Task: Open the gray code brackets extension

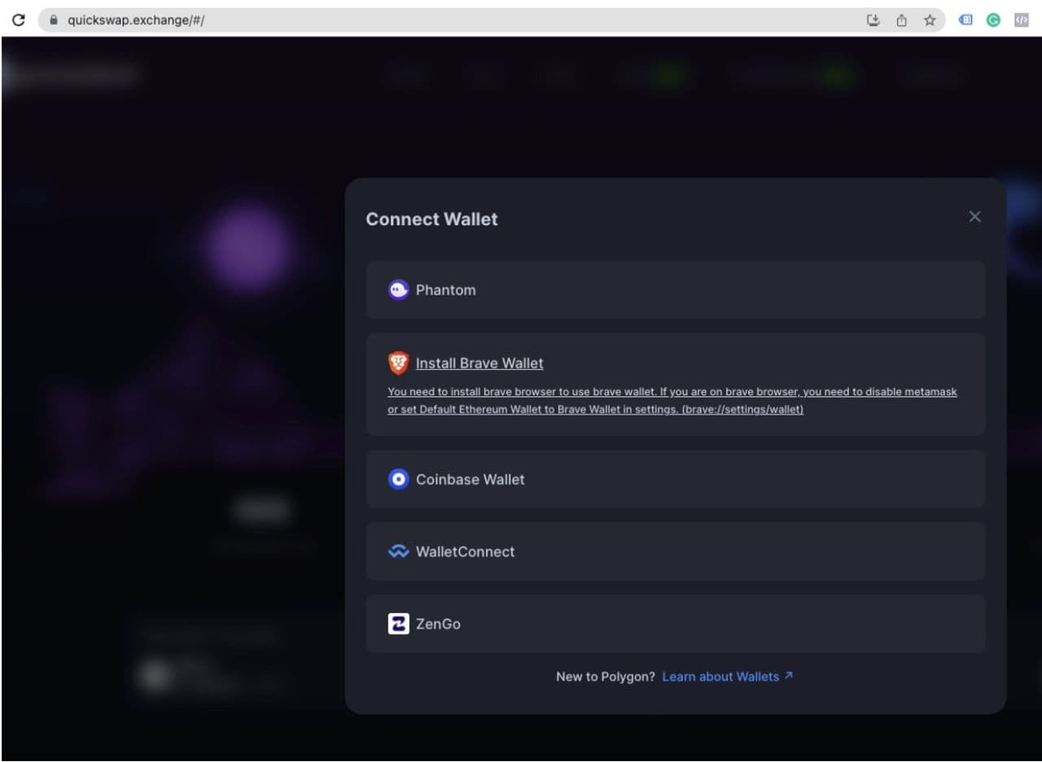Action: click(x=1021, y=20)
